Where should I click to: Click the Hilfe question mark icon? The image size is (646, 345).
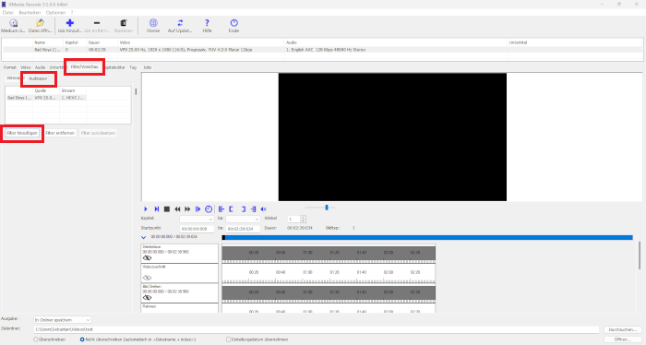click(x=207, y=23)
